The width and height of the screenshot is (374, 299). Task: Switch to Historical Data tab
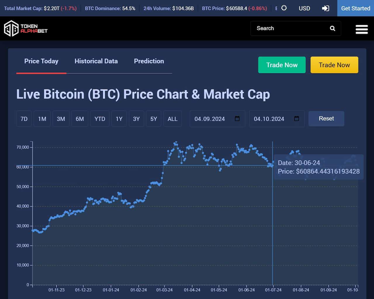pyautogui.click(x=96, y=61)
